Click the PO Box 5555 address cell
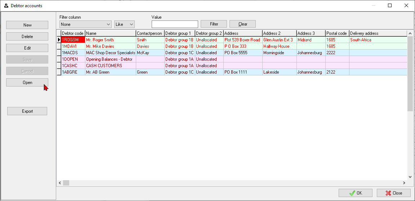 [x=243, y=52]
